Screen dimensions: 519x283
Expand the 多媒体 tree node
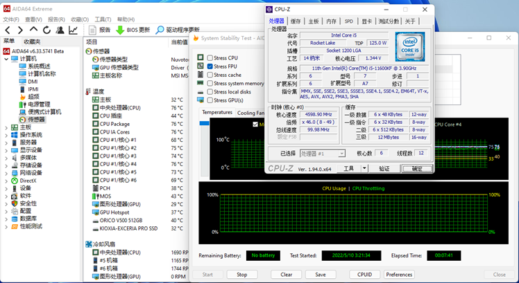6,158
